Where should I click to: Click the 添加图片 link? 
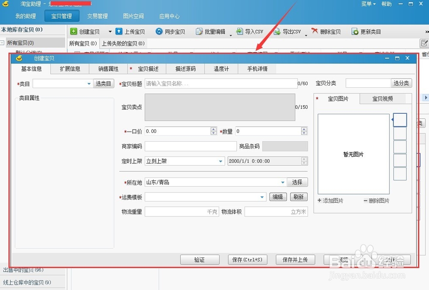pyautogui.click(x=330, y=201)
